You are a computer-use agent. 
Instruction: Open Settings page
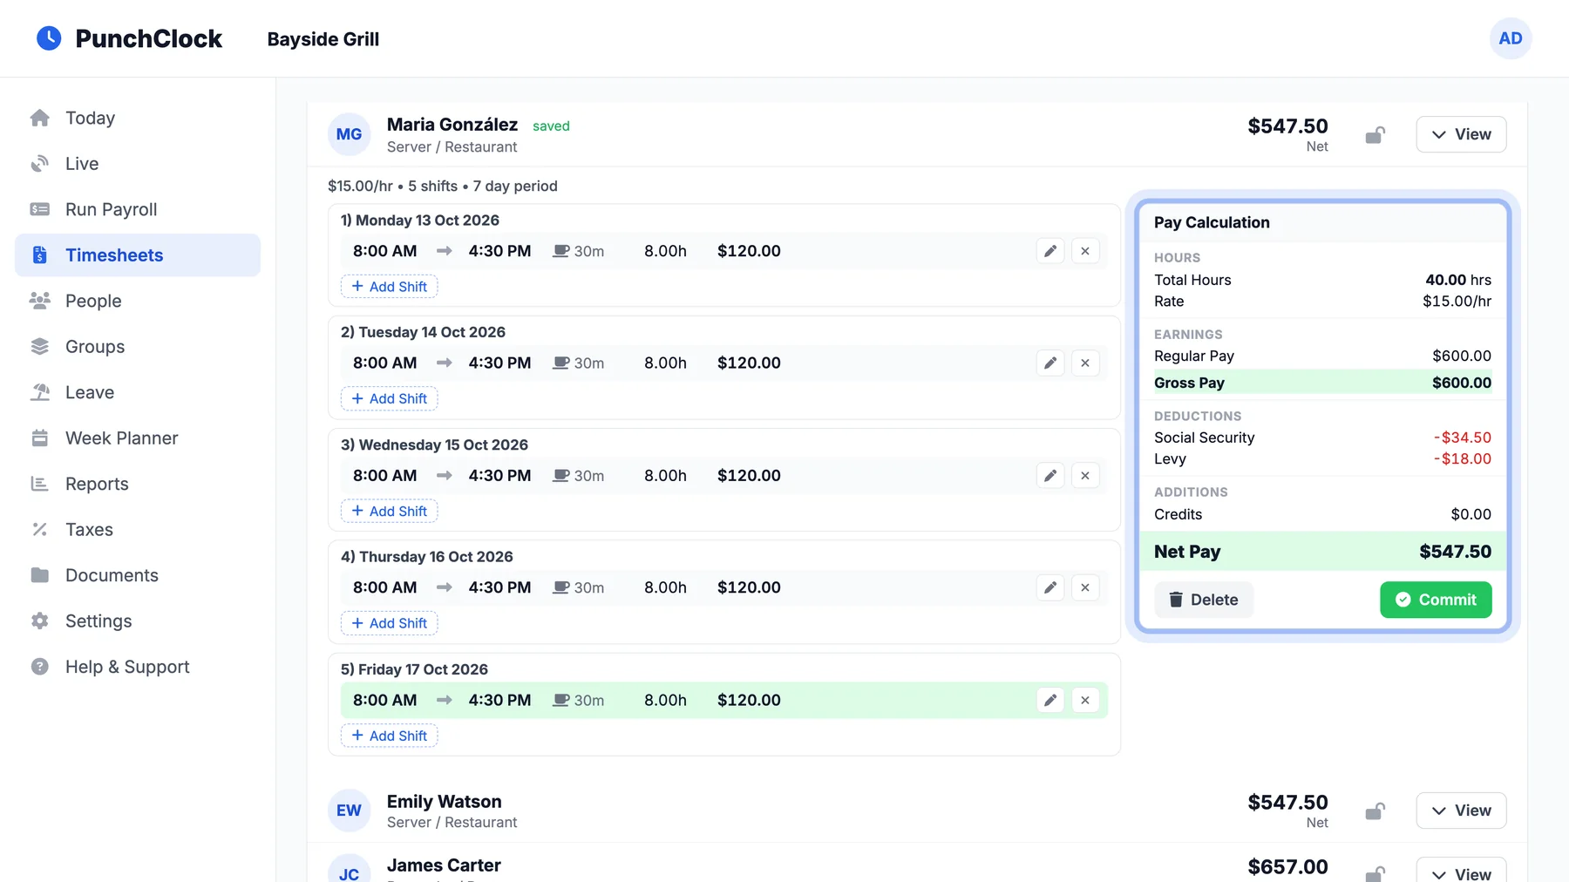(x=138, y=621)
